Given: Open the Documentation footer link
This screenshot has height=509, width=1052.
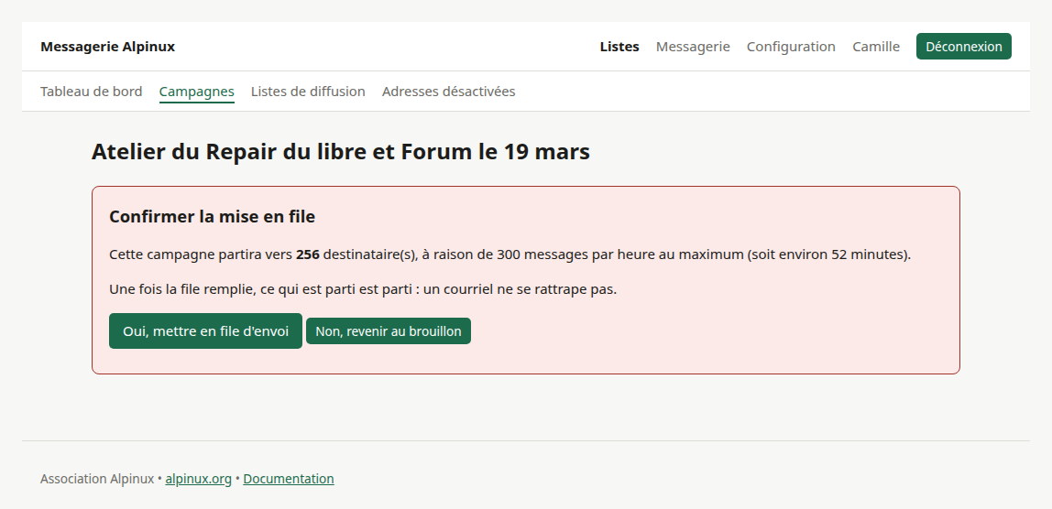Looking at the screenshot, I should [289, 479].
